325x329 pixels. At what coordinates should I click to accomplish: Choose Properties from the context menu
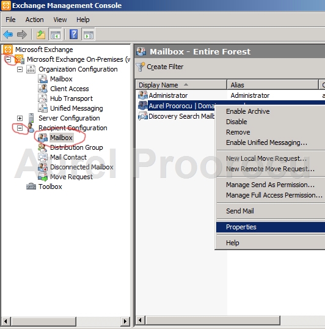click(271, 227)
